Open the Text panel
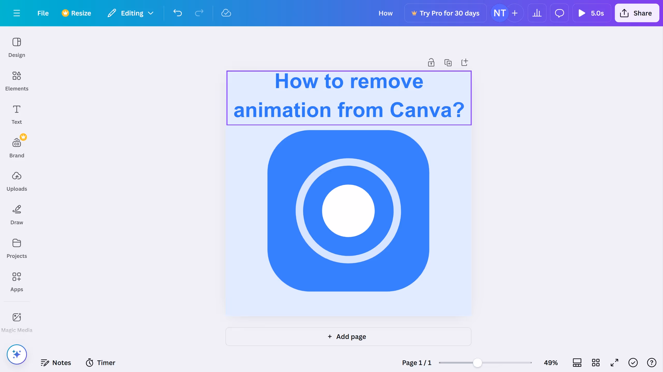This screenshot has width=663, height=372. click(x=17, y=114)
